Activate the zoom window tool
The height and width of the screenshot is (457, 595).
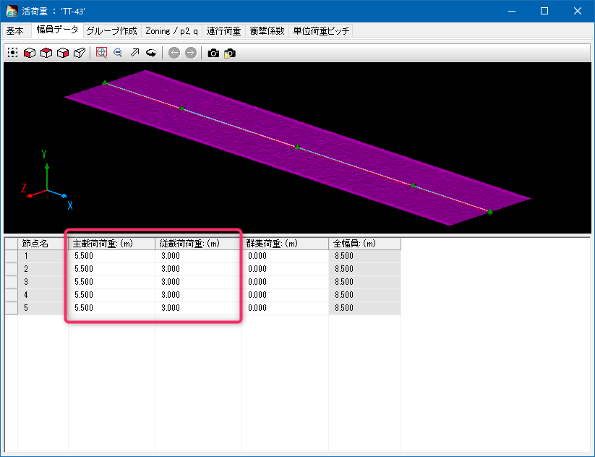click(101, 53)
